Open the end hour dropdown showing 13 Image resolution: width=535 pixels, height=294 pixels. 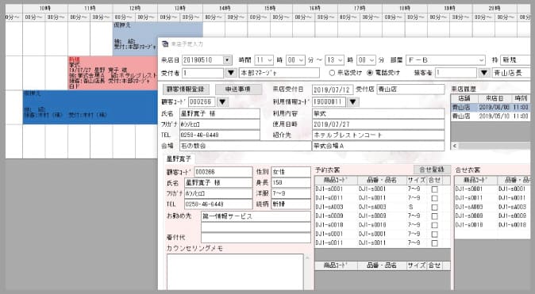tap(341, 60)
